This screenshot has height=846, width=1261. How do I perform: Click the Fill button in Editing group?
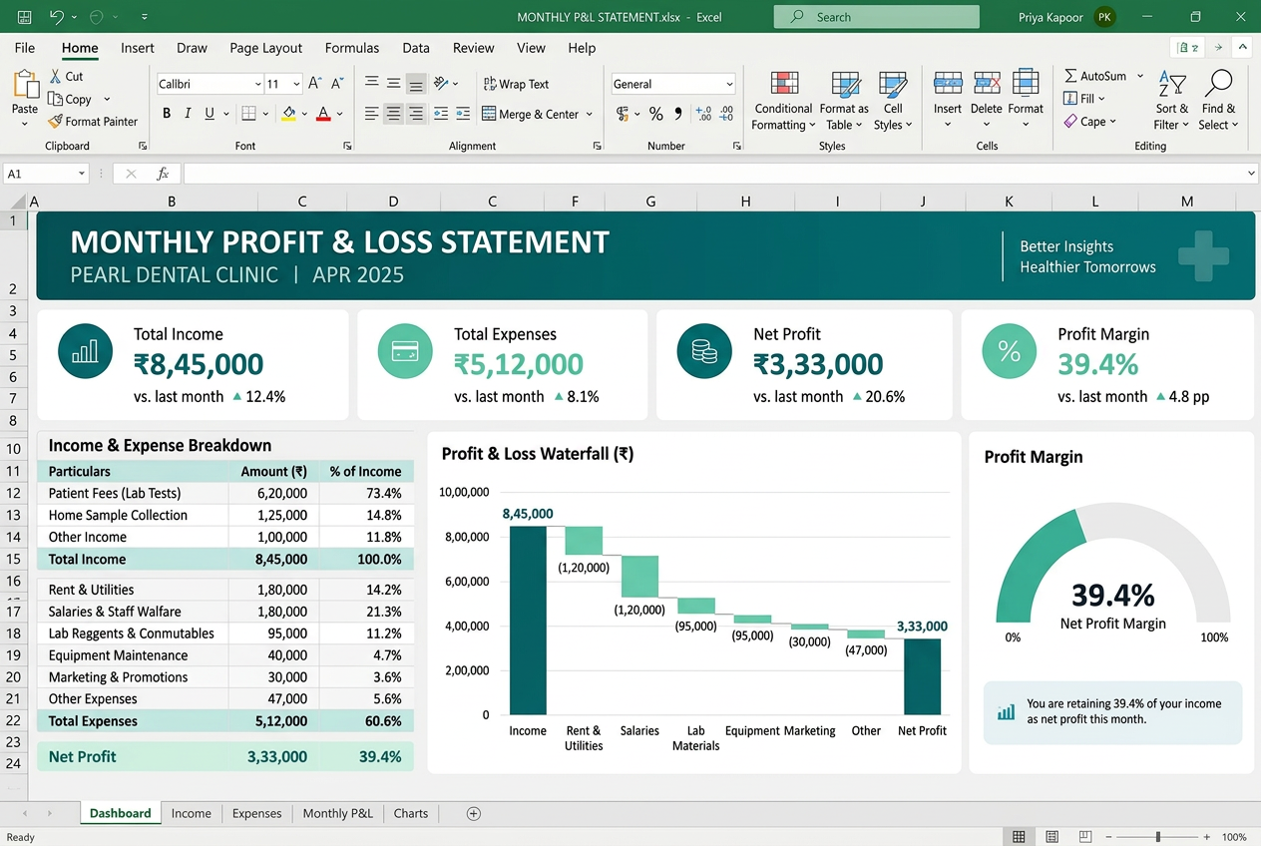point(1083,99)
